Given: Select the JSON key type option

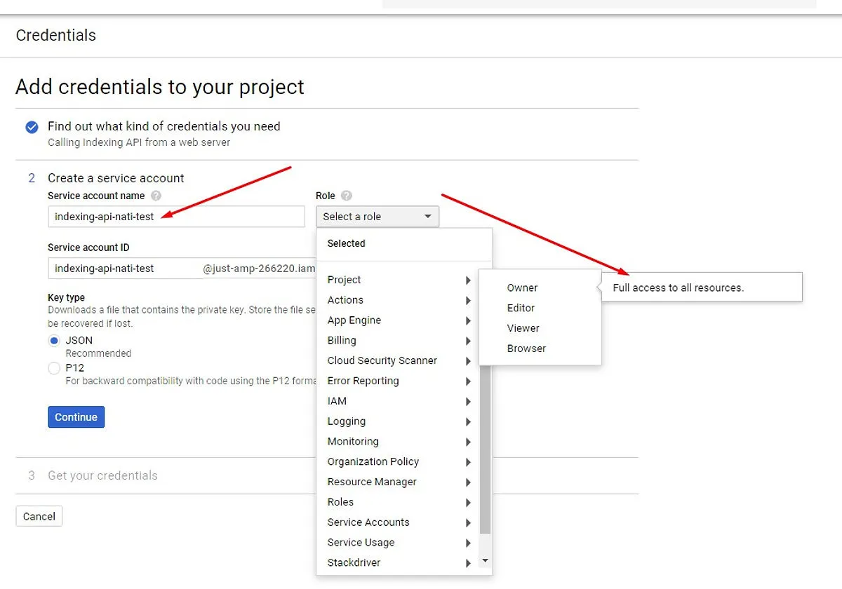Looking at the screenshot, I should pos(54,340).
